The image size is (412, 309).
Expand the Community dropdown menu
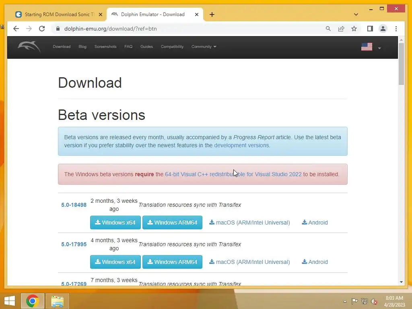pos(204,47)
